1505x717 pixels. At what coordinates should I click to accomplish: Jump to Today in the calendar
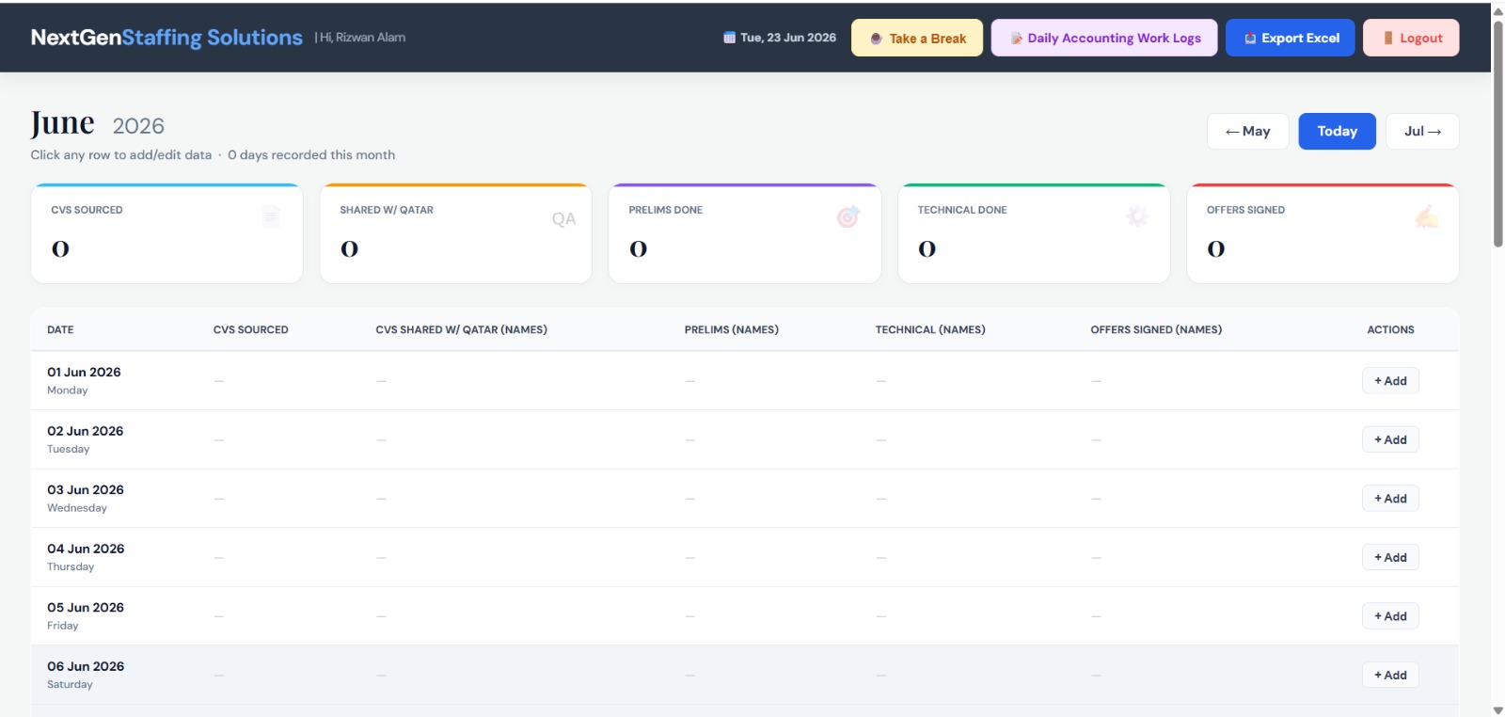[x=1338, y=131]
